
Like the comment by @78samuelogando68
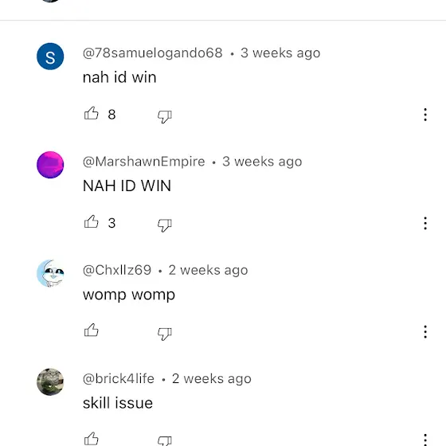point(92,113)
